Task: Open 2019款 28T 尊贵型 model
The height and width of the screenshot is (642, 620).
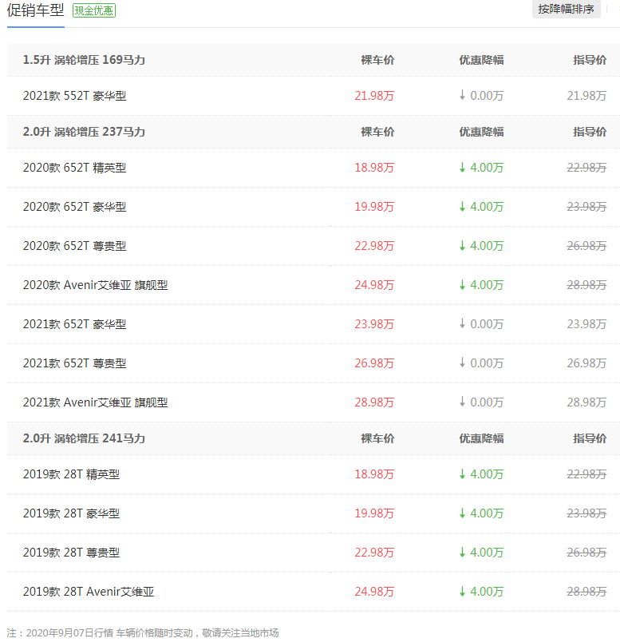Action: pos(71,553)
